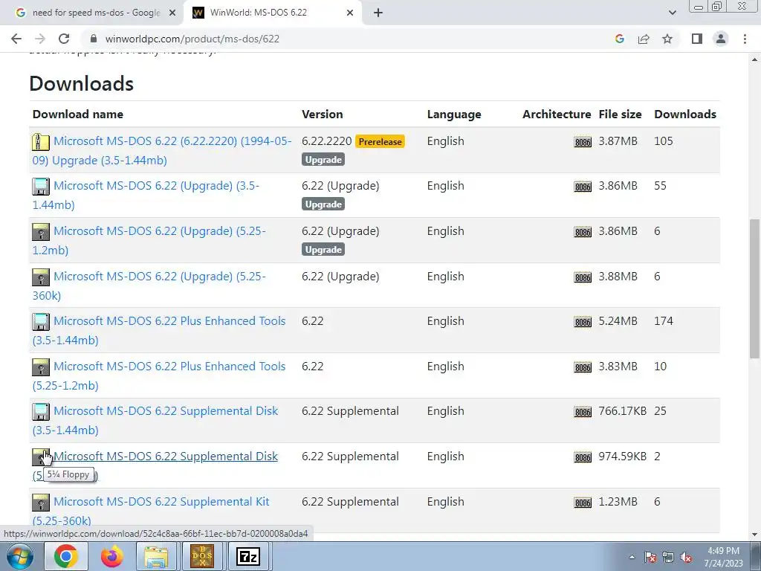
Task: Click the page's vertical scrollbar thumb
Action: coord(755,289)
